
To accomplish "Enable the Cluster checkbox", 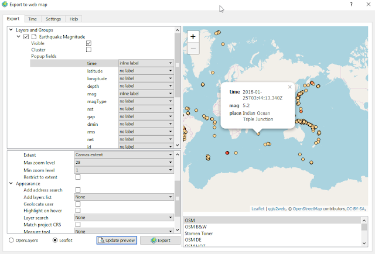I will click(x=88, y=50).
